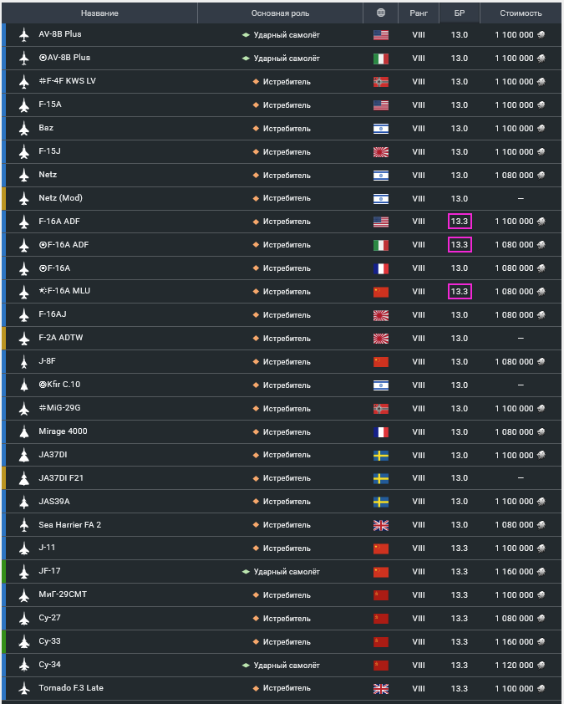This screenshot has width=564, height=704.
Task: Click the aircraft silhouette beside J-8F
Action: (x=24, y=362)
